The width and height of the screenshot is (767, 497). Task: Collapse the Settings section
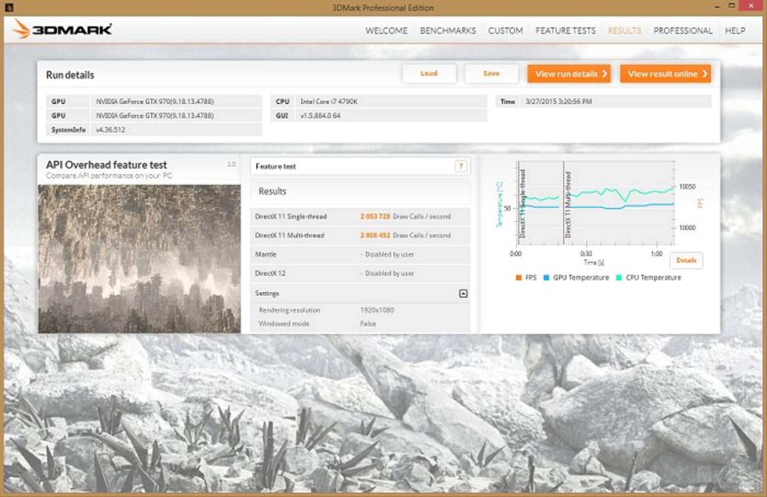[x=463, y=293]
